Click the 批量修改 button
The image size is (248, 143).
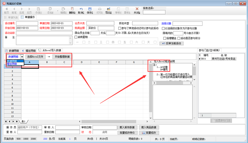coord(149,133)
